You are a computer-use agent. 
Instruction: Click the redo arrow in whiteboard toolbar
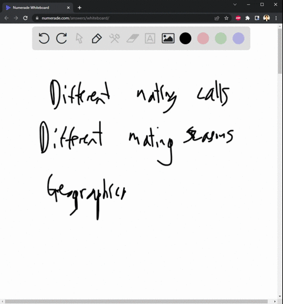tap(61, 38)
